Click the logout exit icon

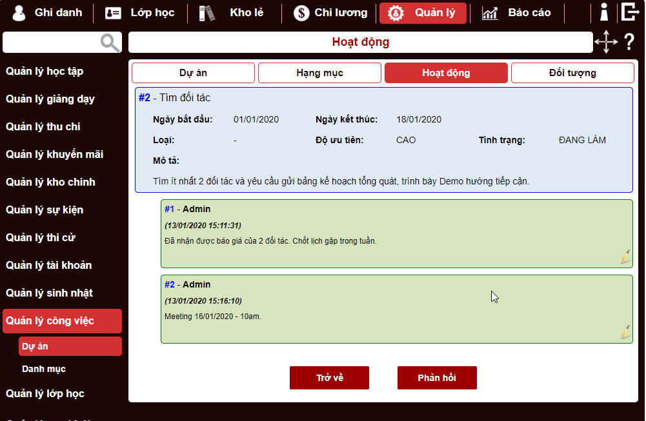click(x=629, y=12)
